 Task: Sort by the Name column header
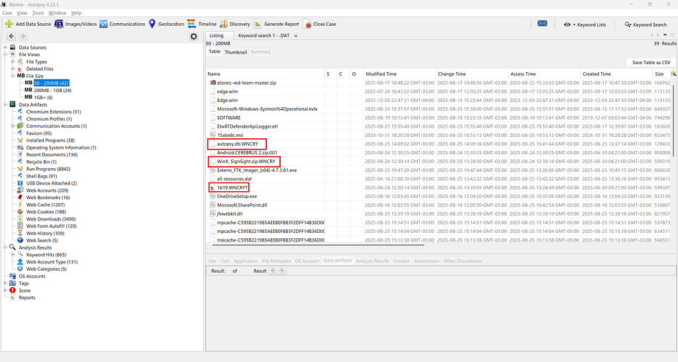point(265,74)
